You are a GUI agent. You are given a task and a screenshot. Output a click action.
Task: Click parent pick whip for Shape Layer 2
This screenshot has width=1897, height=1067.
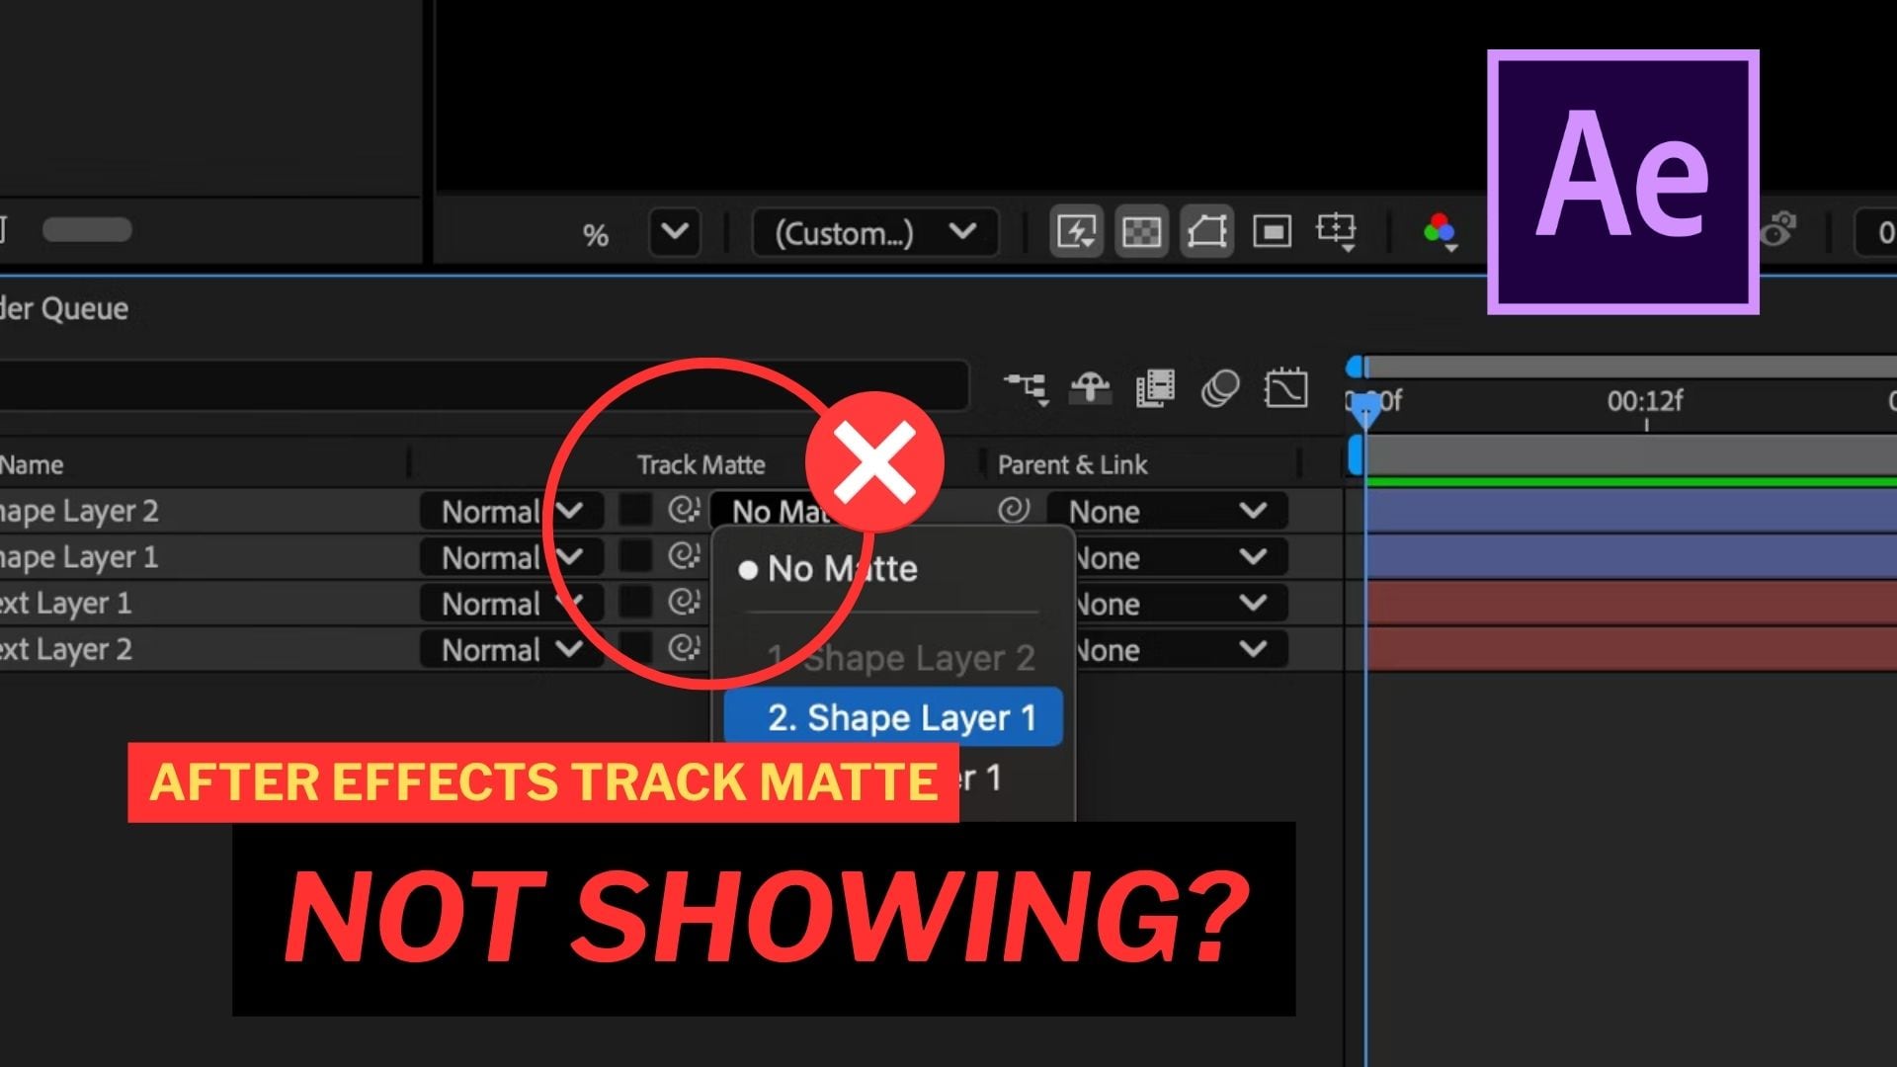pos(1014,511)
